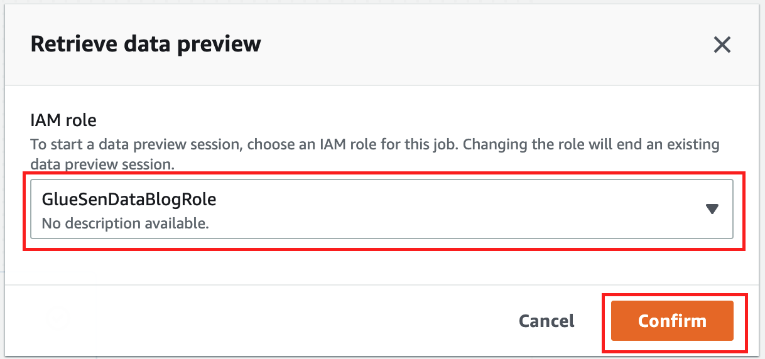Image resolution: width=765 pixels, height=359 pixels.
Task: Click the X icon in dialog header
Action: pyautogui.click(x=722, y=45)
